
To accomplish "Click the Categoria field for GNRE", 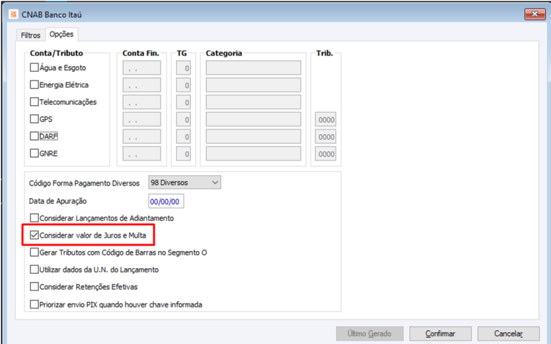I will (253, 153).
